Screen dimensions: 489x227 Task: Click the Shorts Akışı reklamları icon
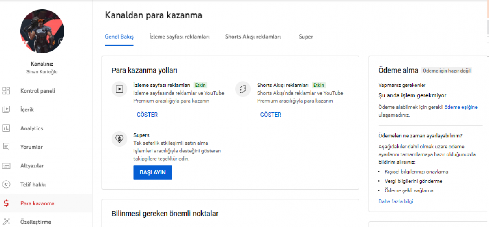tap(243, 89)
